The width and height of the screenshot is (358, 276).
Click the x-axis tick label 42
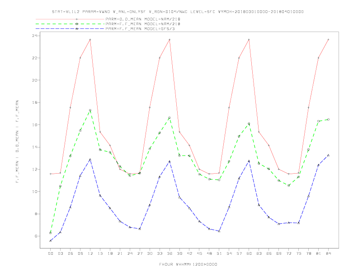189,253
